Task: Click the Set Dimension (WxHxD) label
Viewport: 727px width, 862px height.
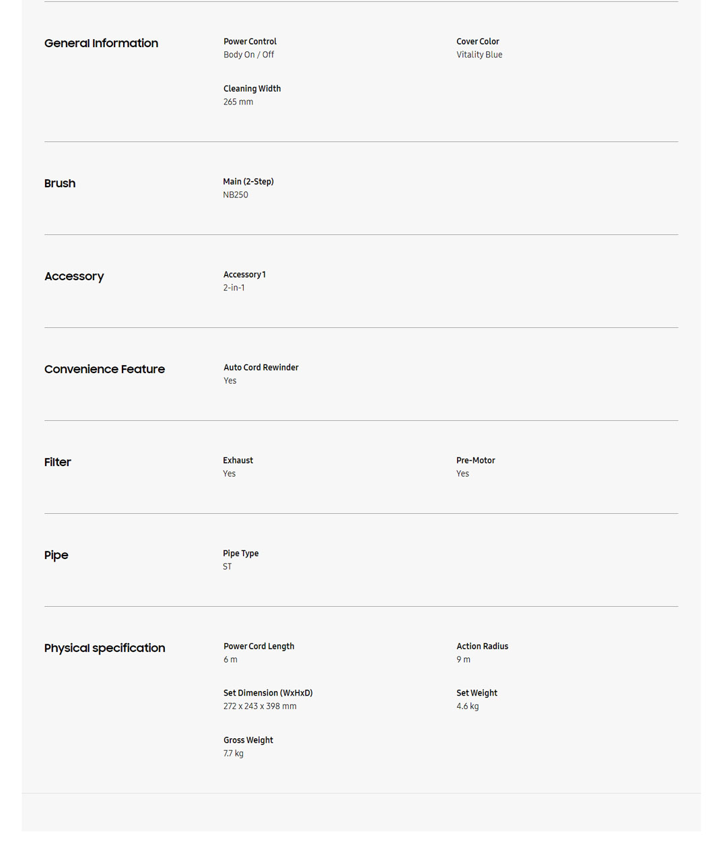Action: (x=268, y=693)
